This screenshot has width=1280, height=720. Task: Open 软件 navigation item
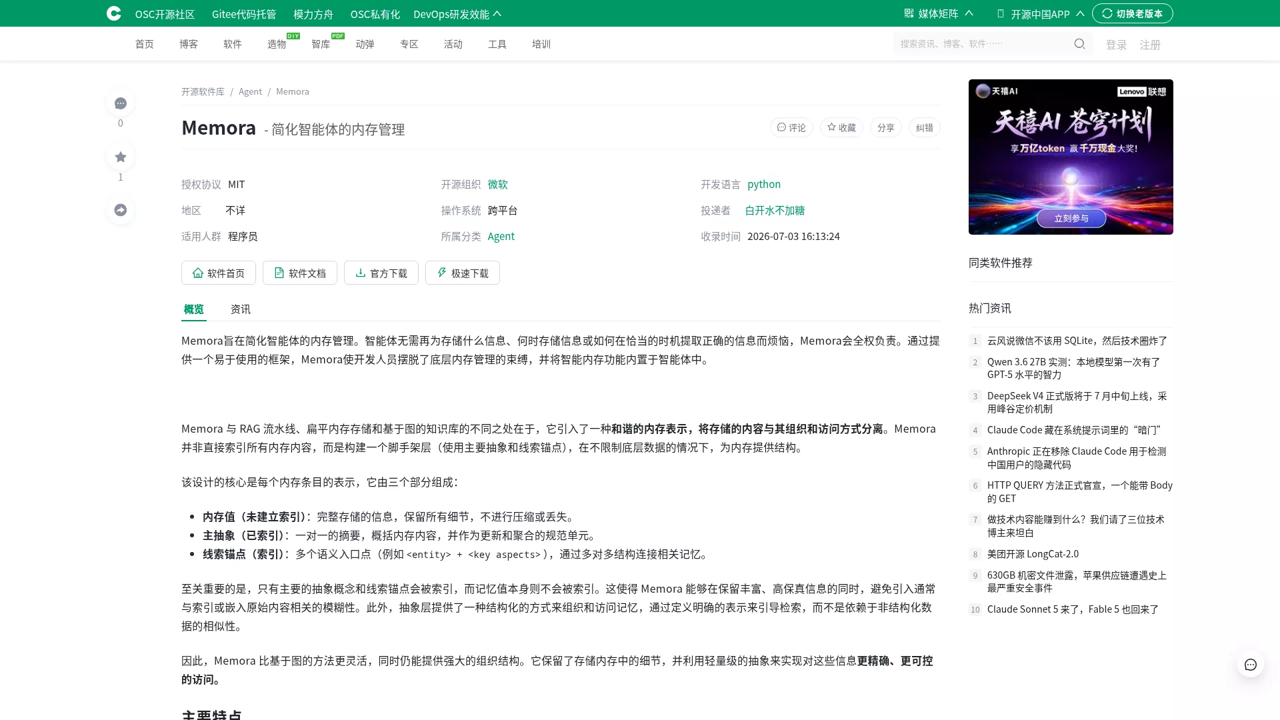[233, 44]
